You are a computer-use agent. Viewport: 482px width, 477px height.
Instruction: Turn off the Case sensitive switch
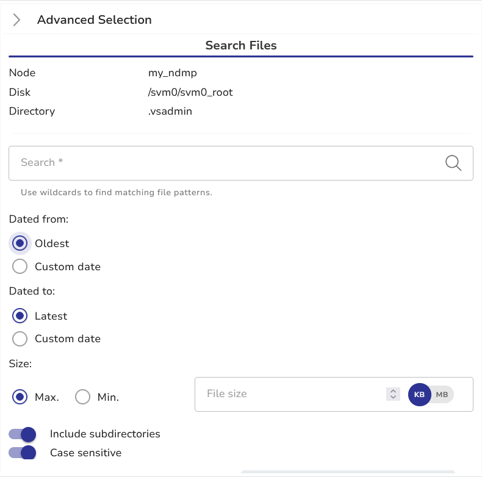coord(23,453)
